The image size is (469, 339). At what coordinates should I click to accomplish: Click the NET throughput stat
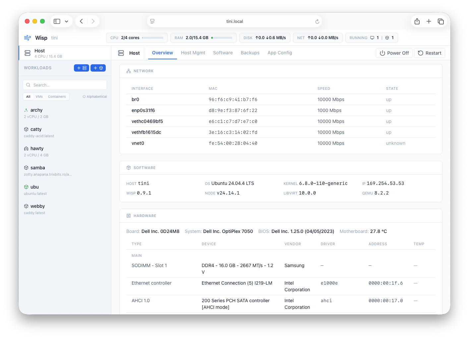(x=318, y=38)
